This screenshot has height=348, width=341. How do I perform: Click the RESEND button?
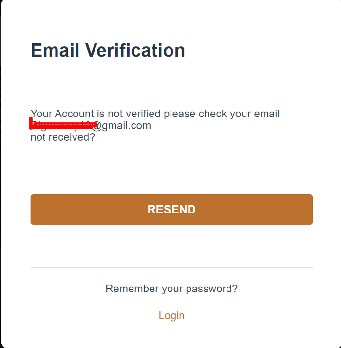[171, 210]
